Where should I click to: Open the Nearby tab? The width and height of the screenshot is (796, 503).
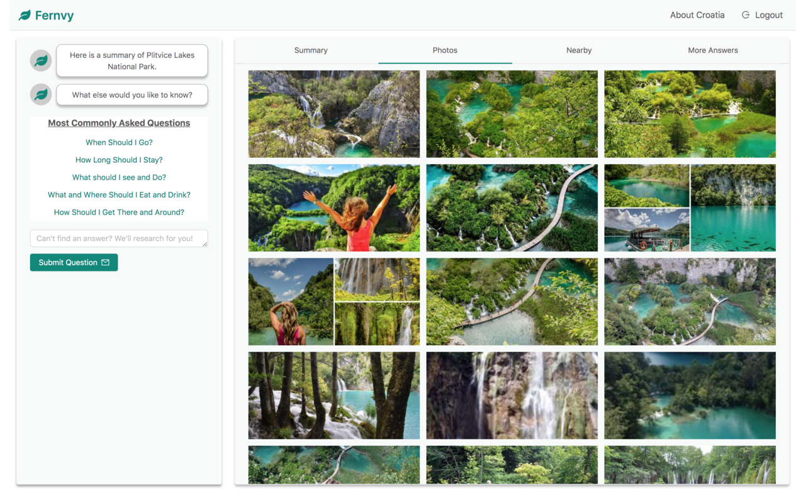[578, 50]
